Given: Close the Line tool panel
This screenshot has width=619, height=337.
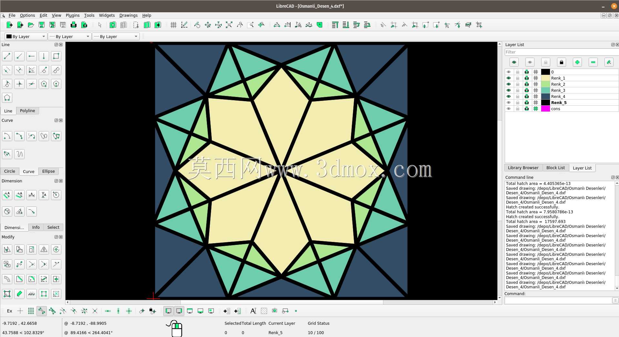Looking at the screenshot, I should coord(61,44).
